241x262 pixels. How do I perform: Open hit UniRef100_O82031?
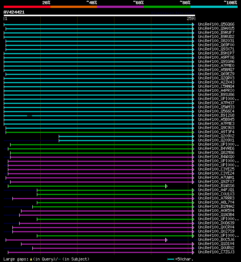216,41
